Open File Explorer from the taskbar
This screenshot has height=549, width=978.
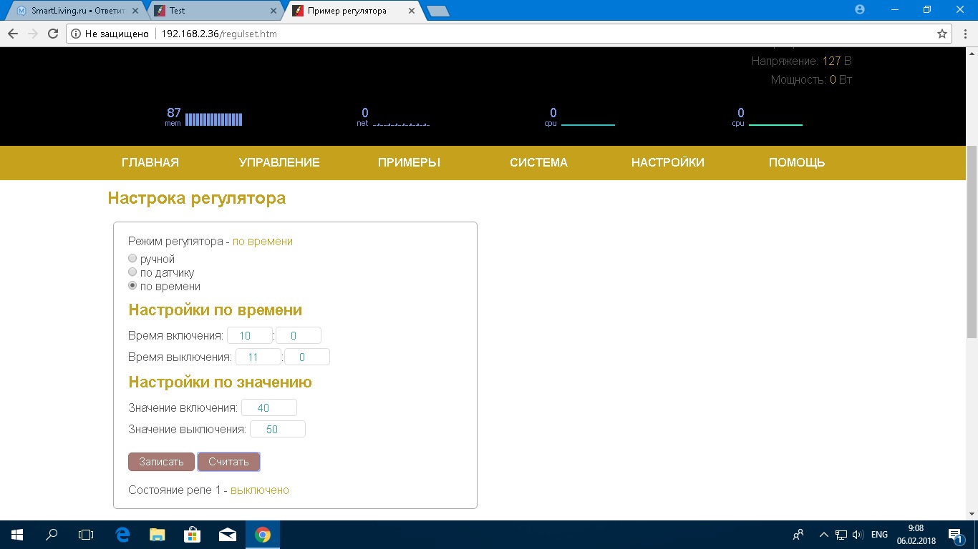(x=157, y=535)
